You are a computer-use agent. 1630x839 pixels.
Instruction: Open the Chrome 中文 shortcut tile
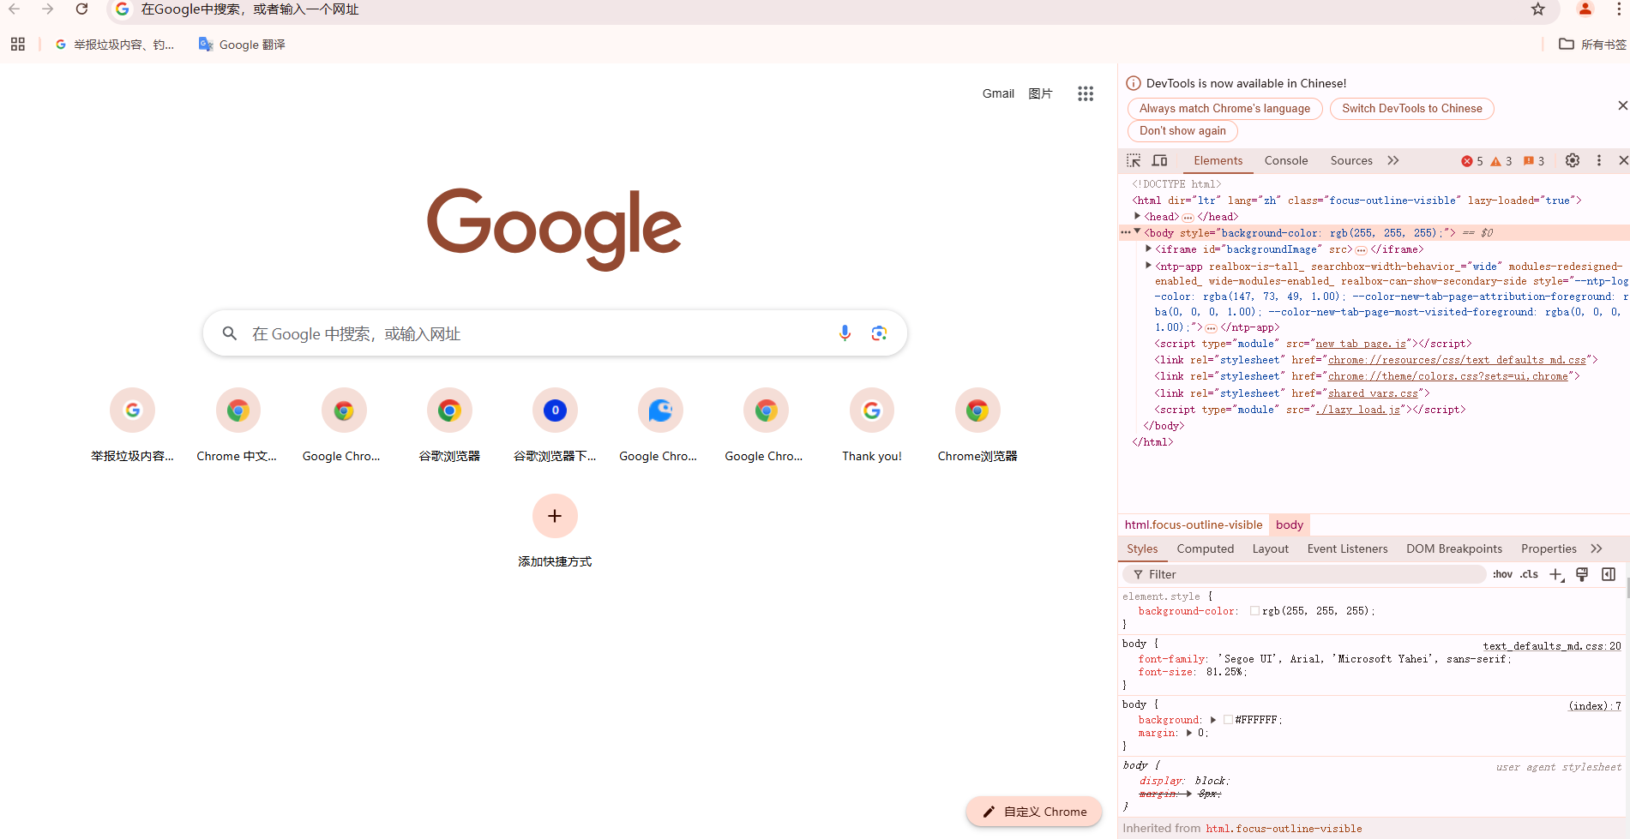[x=238, y=426]
